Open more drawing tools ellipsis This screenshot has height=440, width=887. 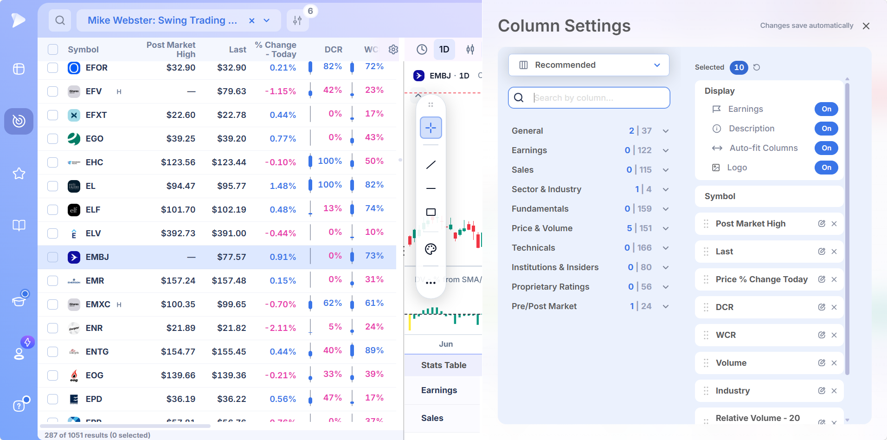431,283
